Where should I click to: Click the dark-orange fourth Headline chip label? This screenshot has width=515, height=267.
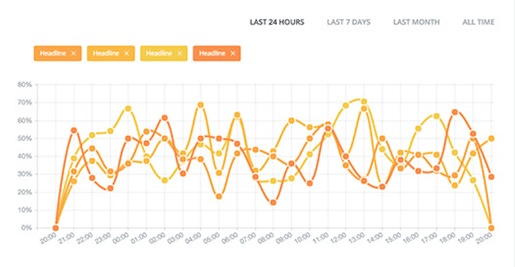tap(212, 53)
